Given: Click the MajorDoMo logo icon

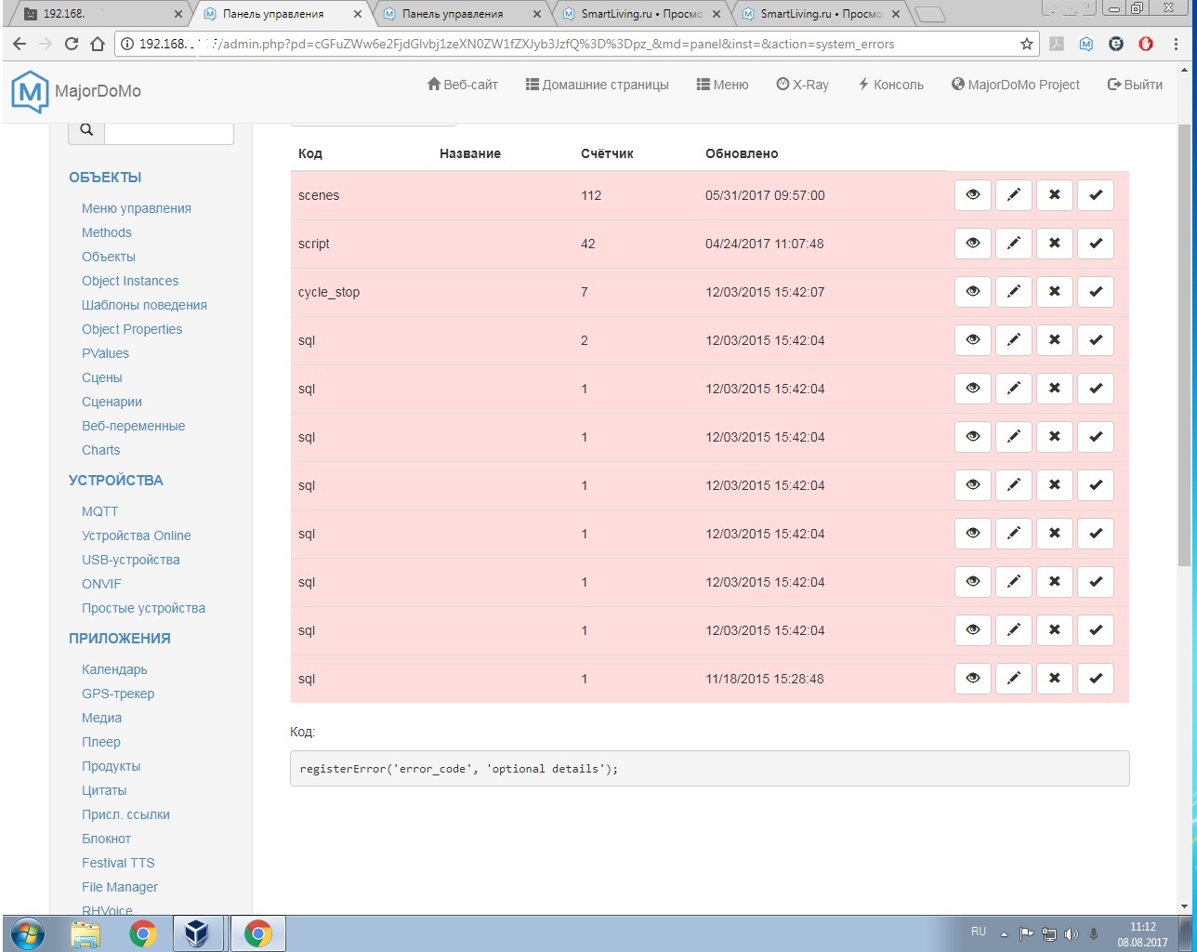Looking at the screenshot, I should (x=29, y=91).
